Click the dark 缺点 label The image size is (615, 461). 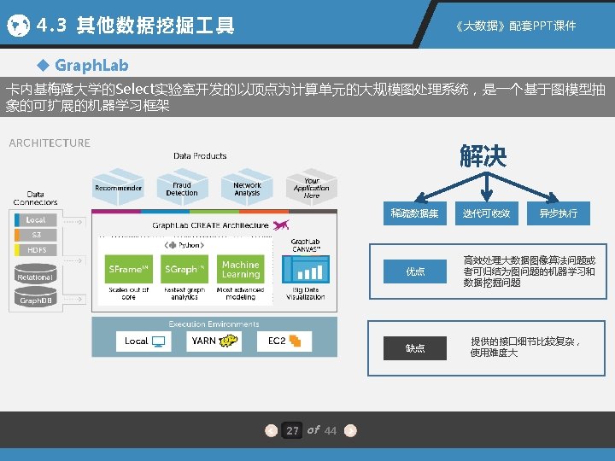point(415,348)
